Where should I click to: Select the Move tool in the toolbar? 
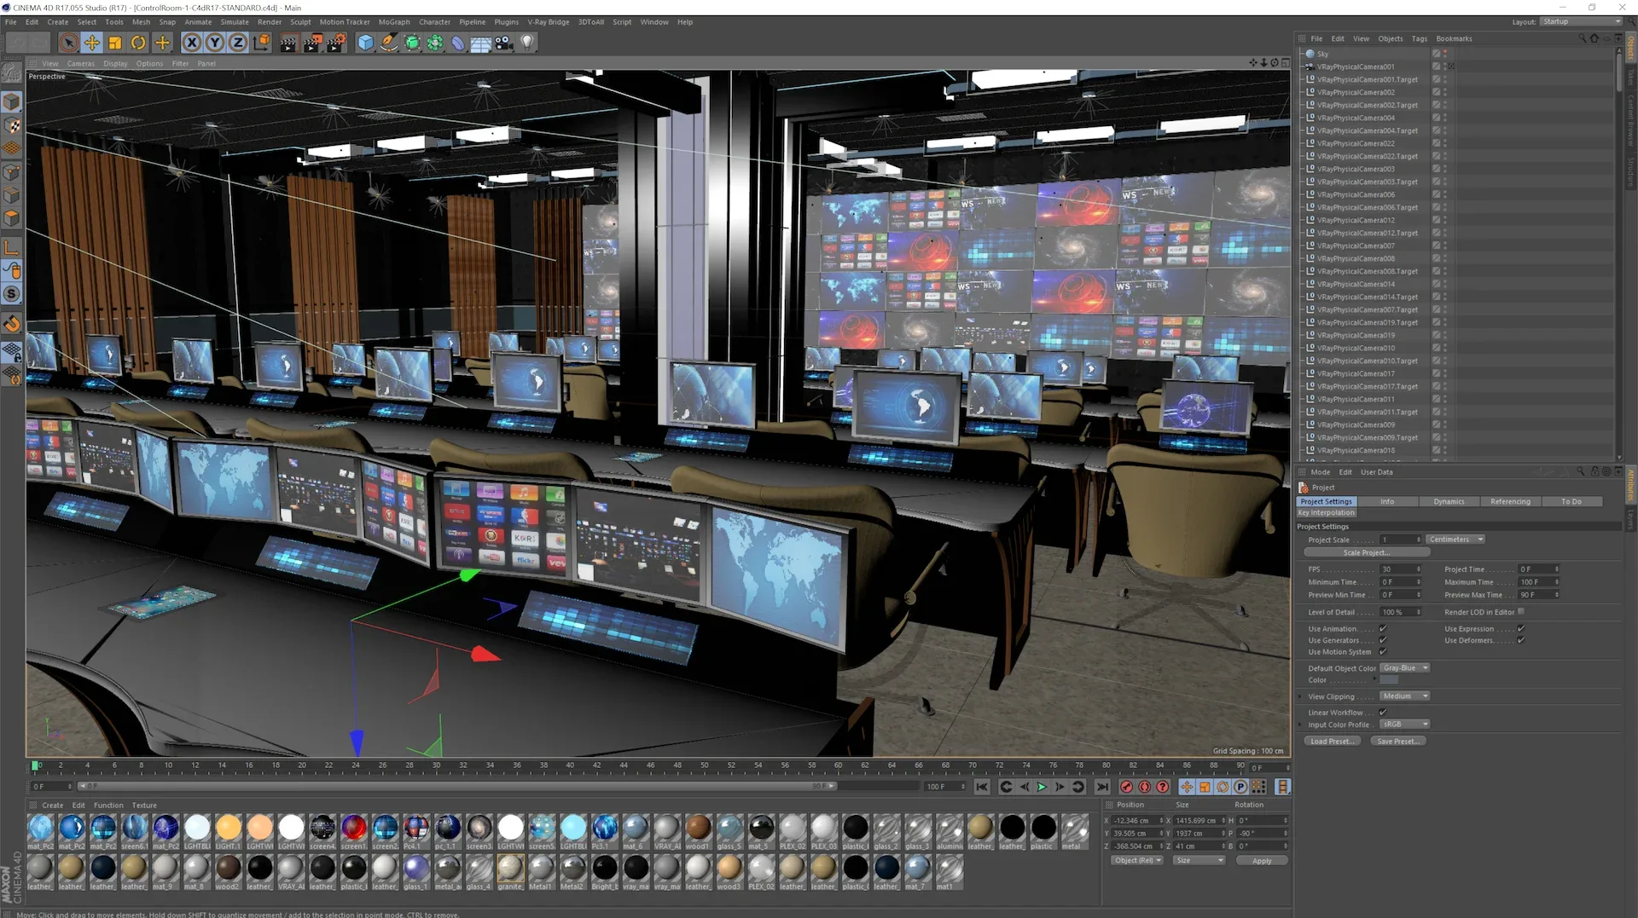pos(91,42)
